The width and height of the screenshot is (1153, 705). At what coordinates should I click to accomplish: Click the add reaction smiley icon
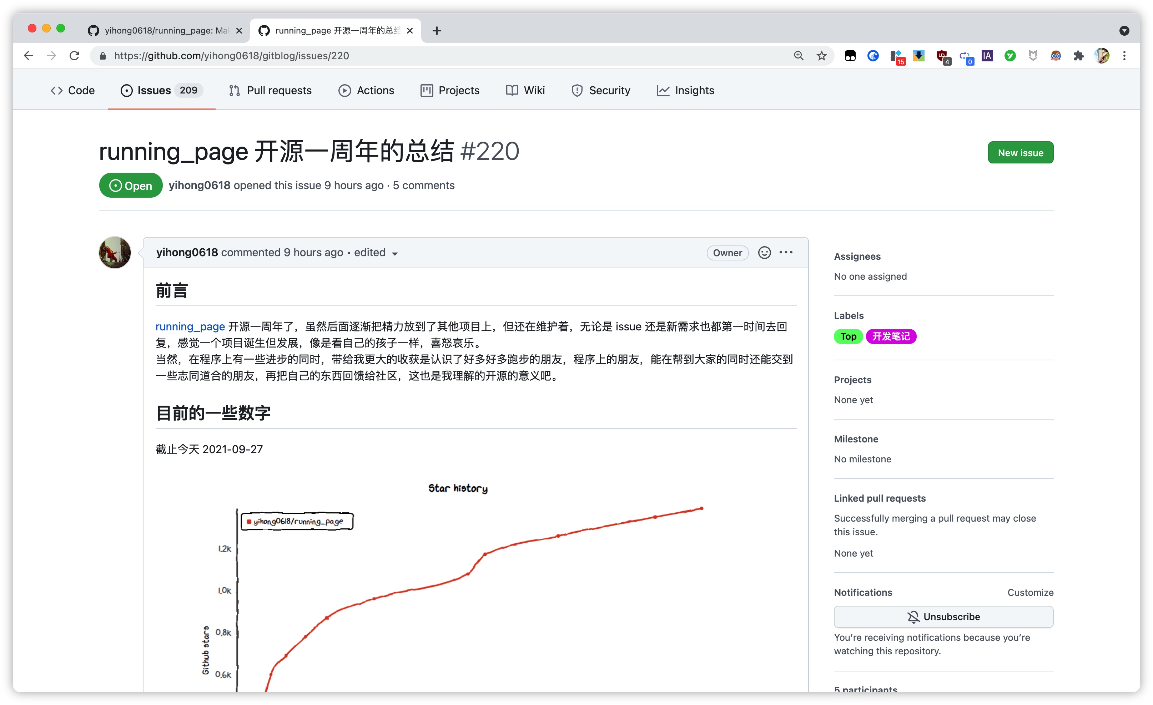click(764, 253)
